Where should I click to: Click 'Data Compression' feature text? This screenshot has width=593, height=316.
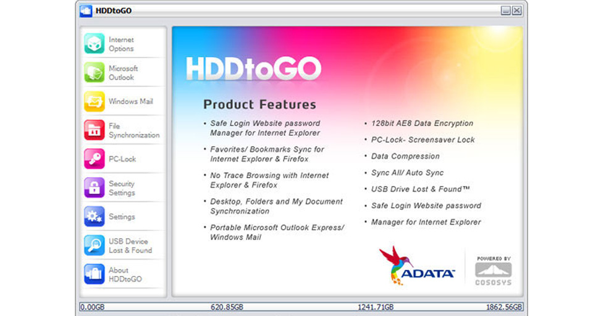405,156
